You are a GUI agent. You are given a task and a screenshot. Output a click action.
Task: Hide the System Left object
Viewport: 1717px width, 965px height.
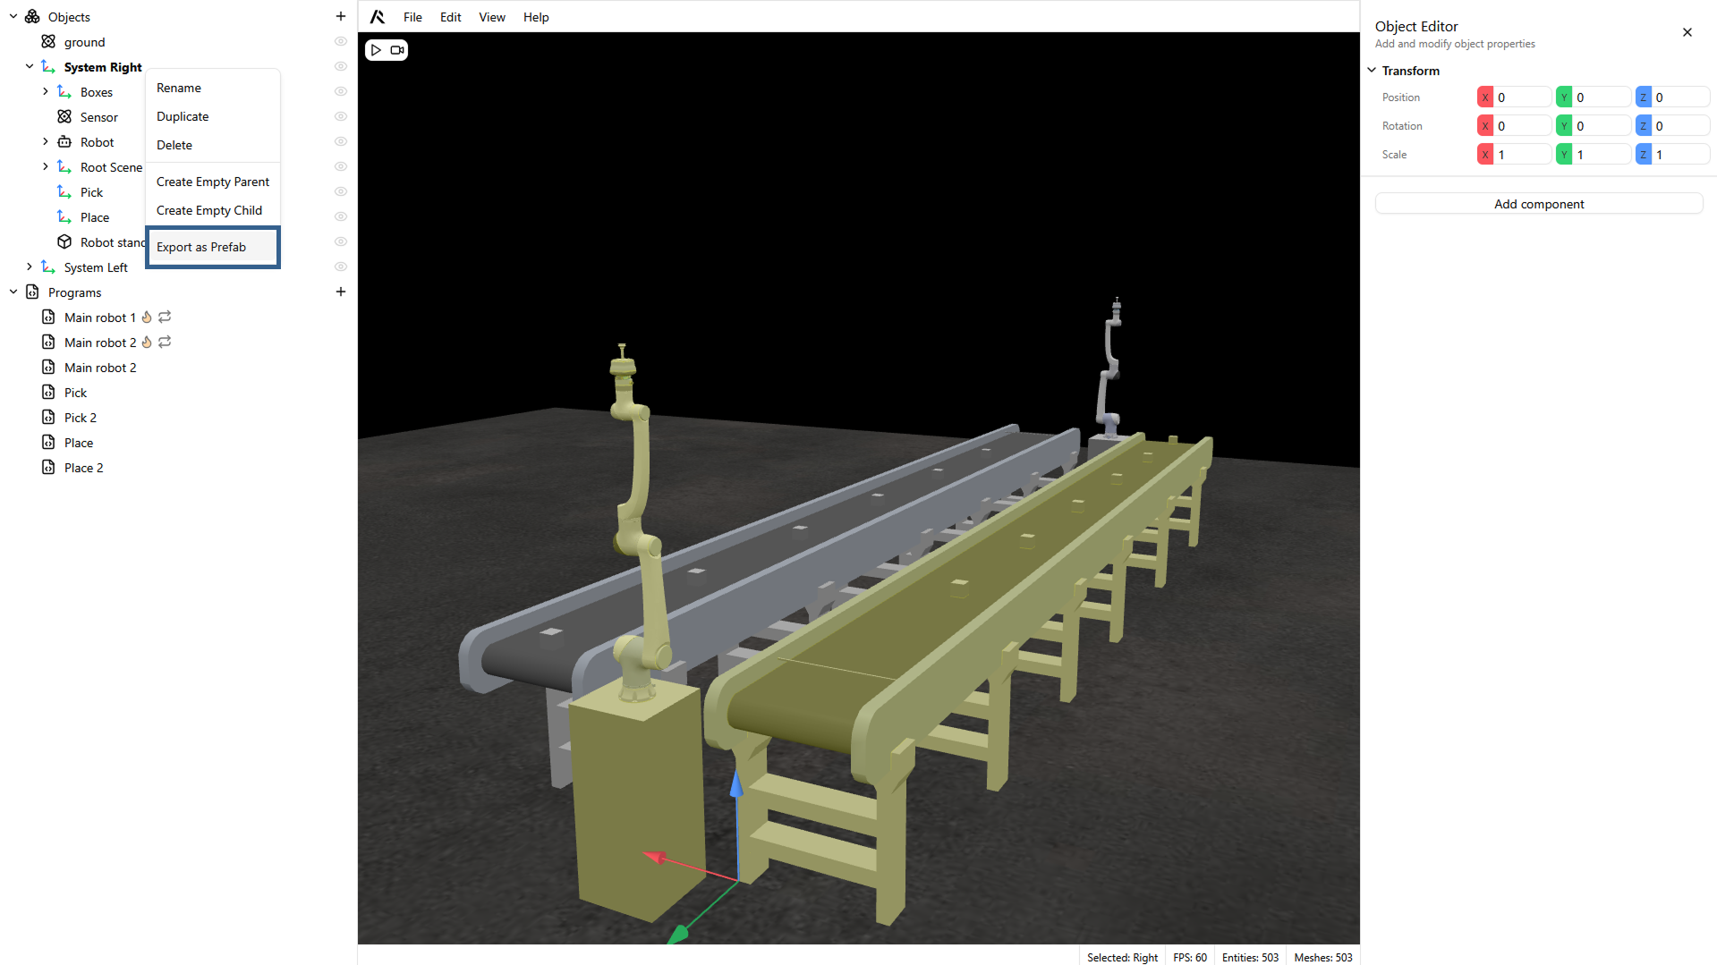point(340,267)
